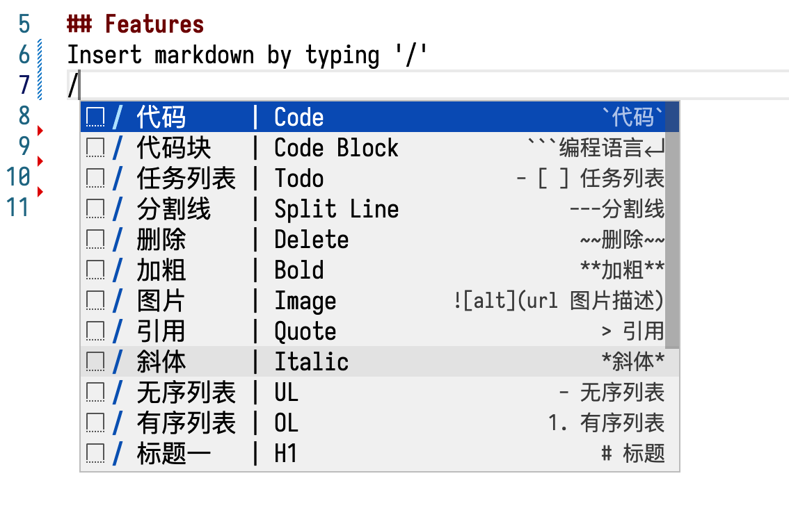Click line number 11 in gutter
Viewport: 789px width, 517px height.
pyautogui.click(x=18, y=208)
